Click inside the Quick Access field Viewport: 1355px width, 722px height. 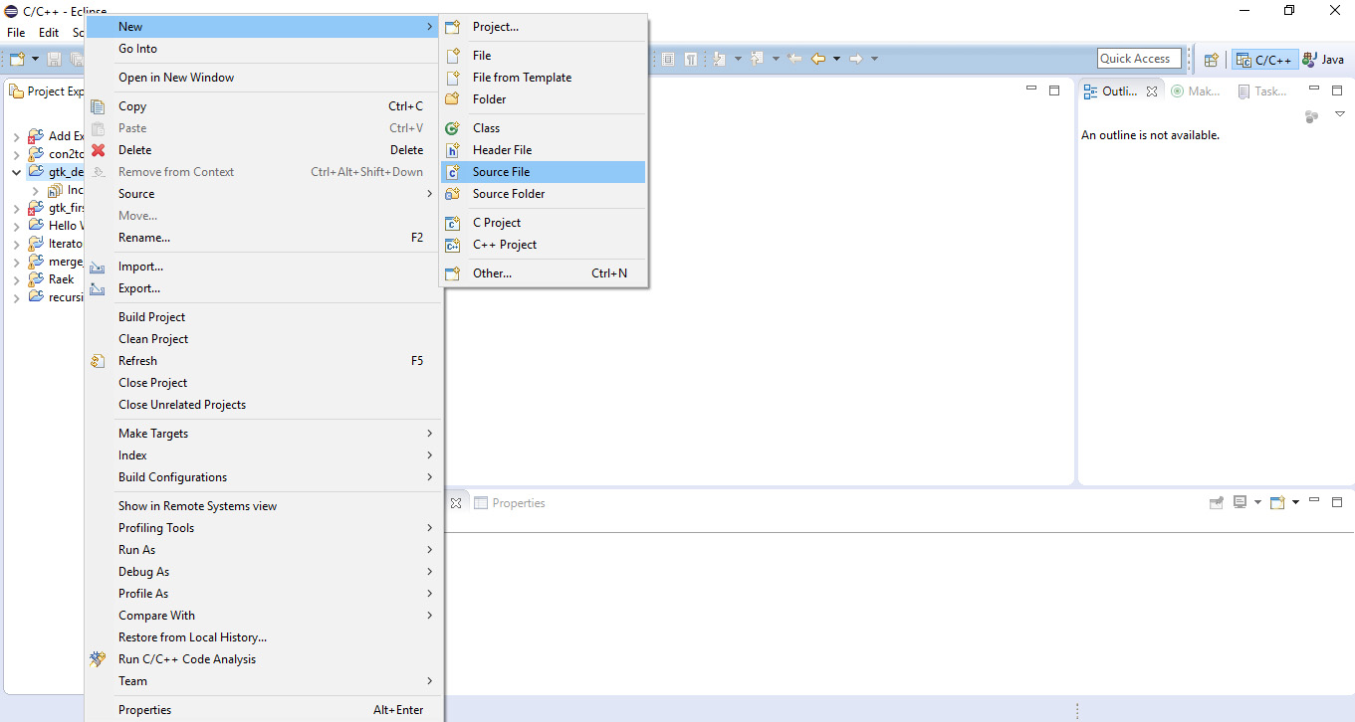(x=1138, y=58)
